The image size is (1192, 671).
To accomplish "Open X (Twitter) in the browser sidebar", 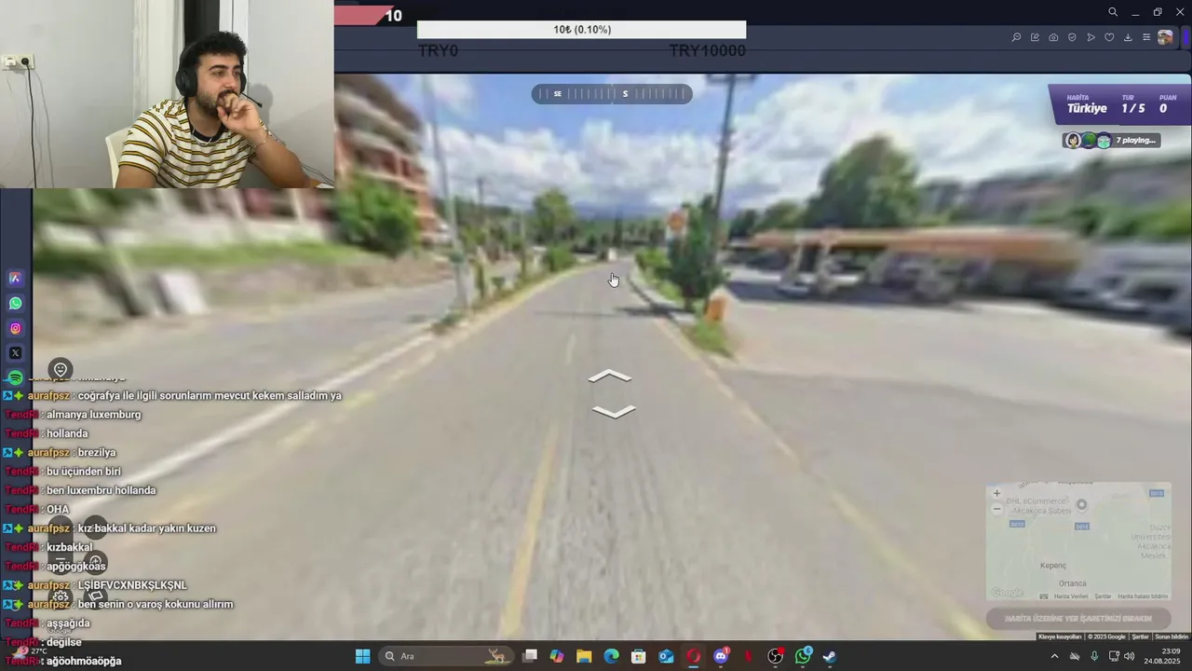I will [15, 353].
